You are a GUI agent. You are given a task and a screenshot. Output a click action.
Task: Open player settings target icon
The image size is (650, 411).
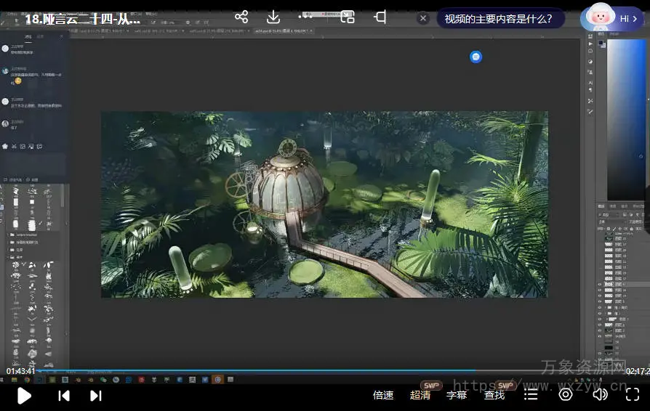(566, 394)
